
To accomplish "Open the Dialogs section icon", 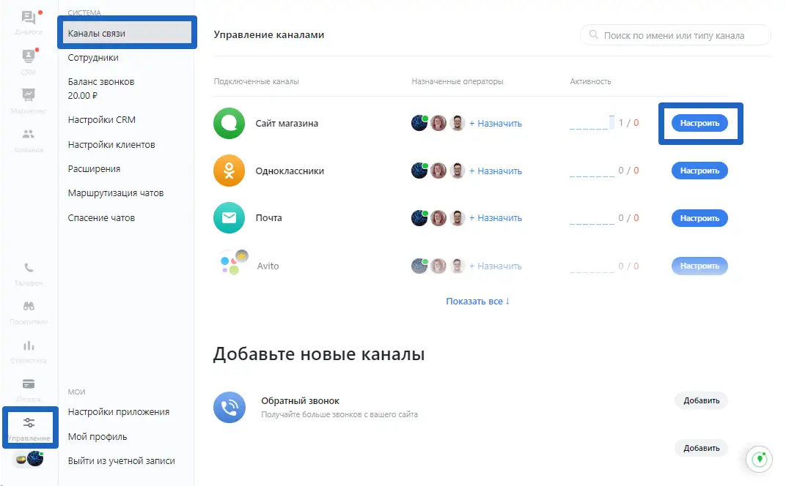I will (29, 18).
